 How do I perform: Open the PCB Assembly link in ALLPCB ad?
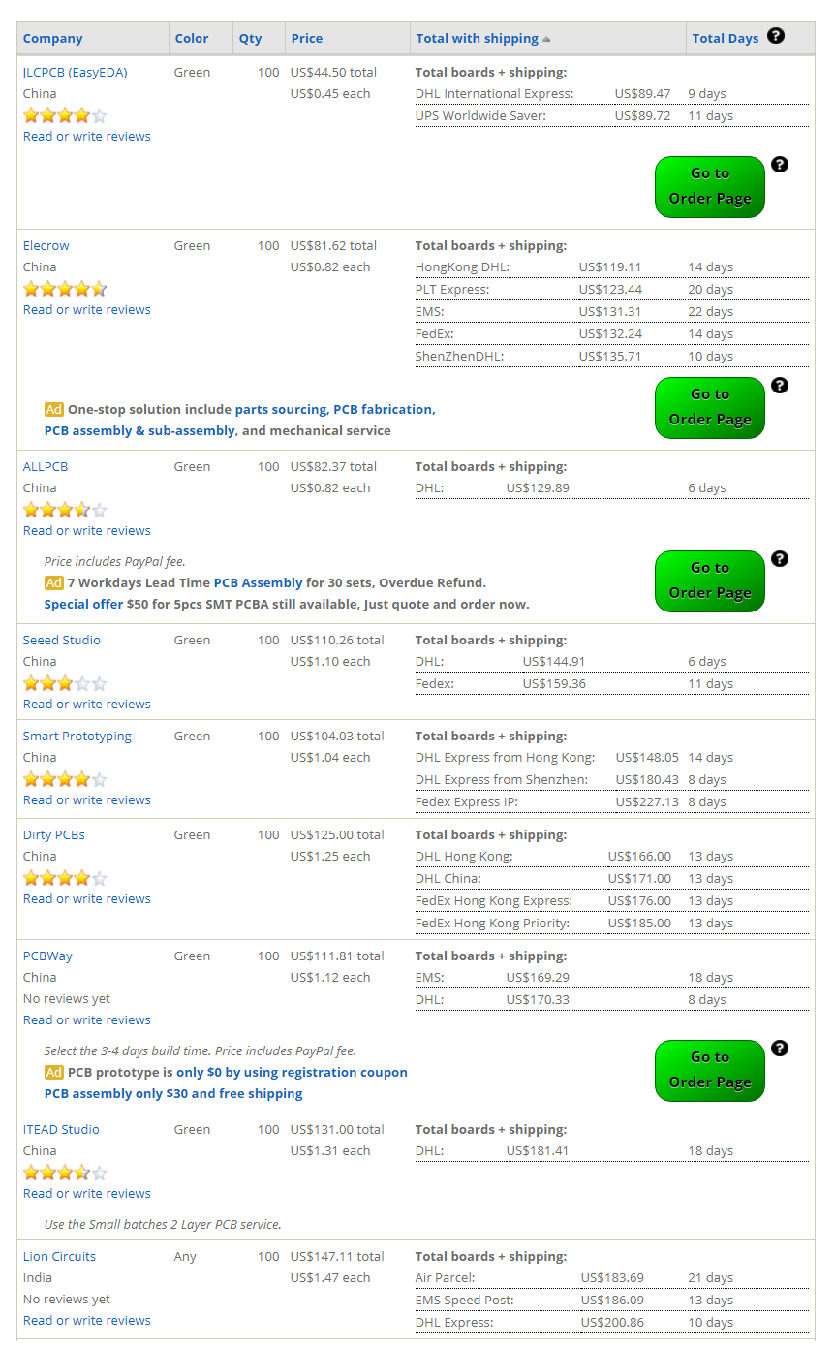point(258,582)
